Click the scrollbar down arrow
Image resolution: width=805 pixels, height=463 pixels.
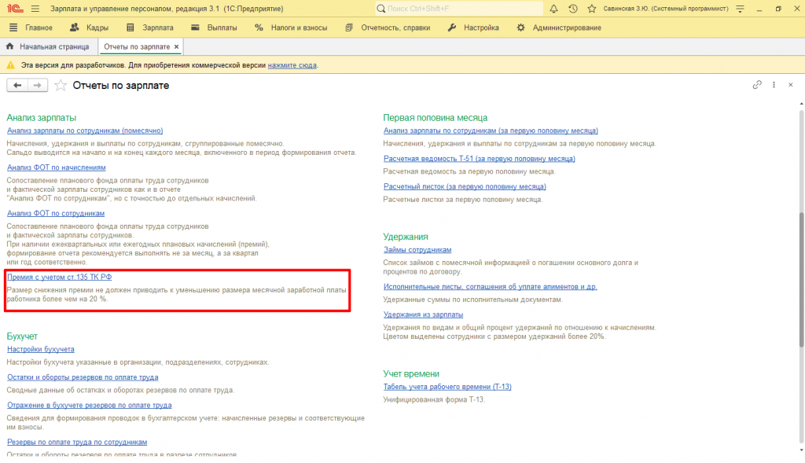[801, 450]
